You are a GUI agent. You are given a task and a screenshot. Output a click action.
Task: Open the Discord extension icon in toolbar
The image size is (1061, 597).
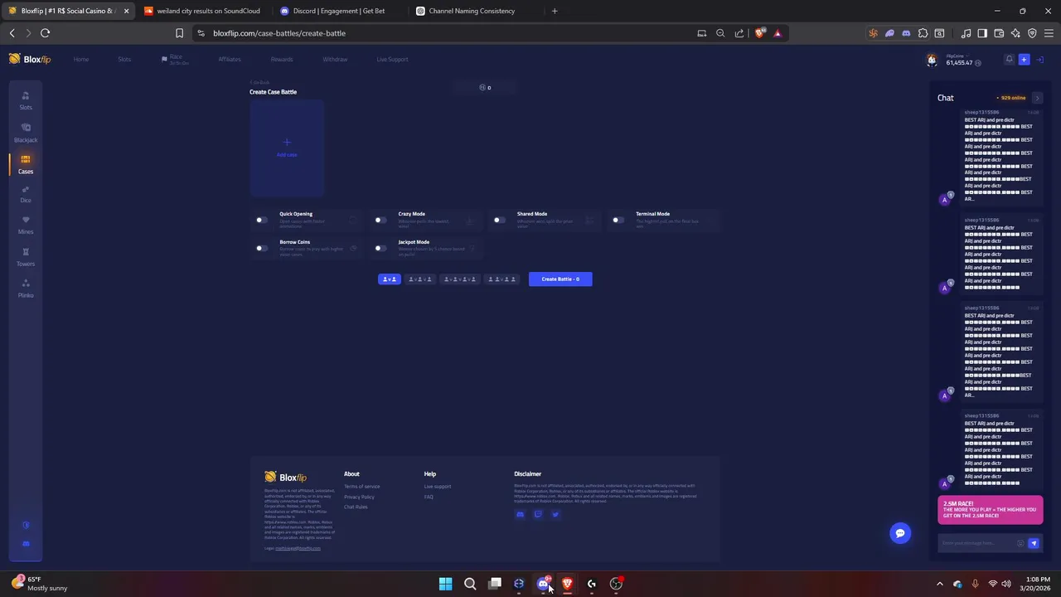(906, 33)
